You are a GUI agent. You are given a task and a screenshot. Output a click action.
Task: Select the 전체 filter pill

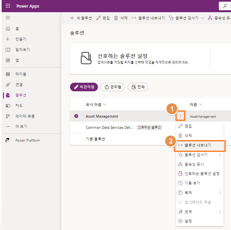138,87
